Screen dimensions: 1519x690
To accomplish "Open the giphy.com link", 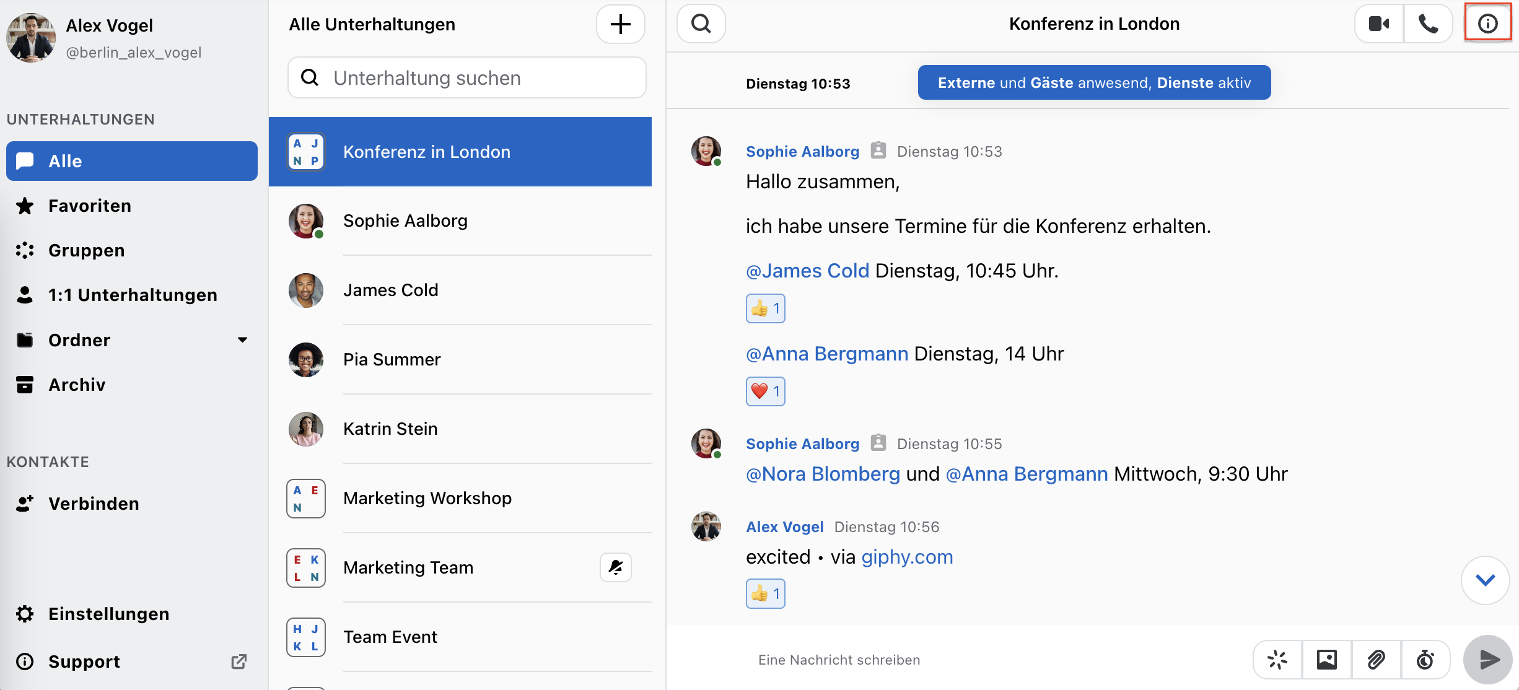I will click(907, 557).
